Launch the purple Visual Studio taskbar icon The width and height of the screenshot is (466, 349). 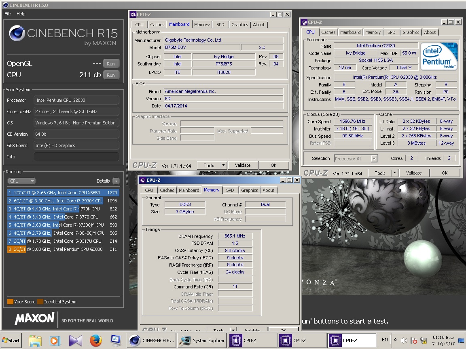pyautogui.click(x=76, y=341)
